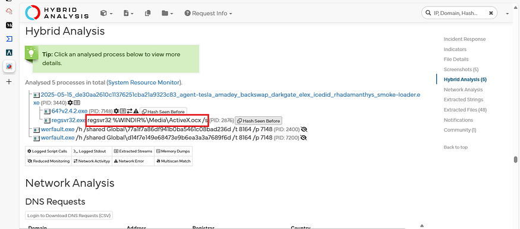Screen dimensions: 520x229
Task: Jump to Notifications section
Action: point(458,120)
